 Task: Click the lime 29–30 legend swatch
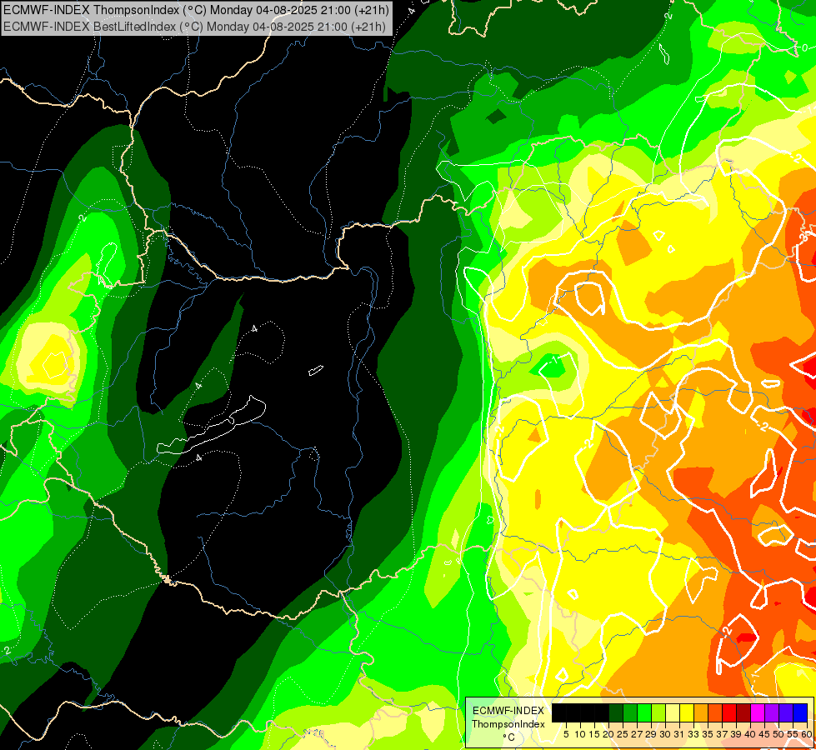coord(658,712)
